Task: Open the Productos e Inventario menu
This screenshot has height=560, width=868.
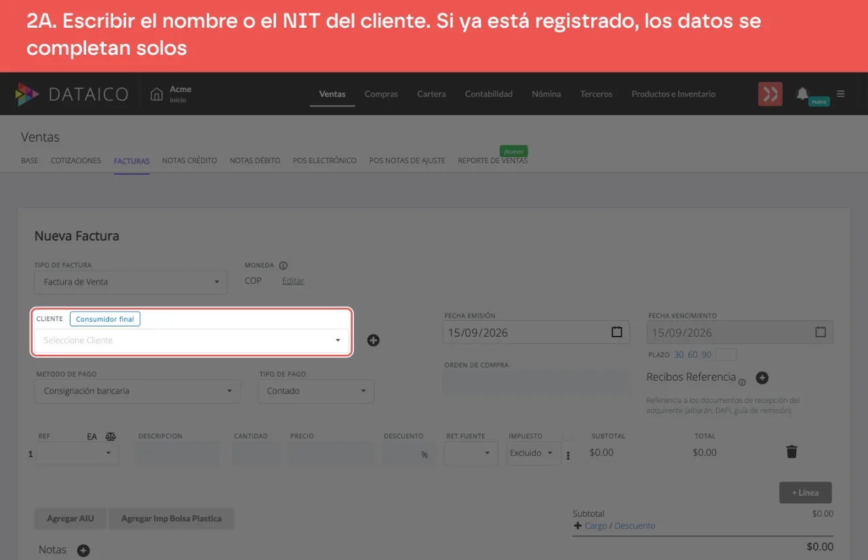Action: [x=673, y=94]
